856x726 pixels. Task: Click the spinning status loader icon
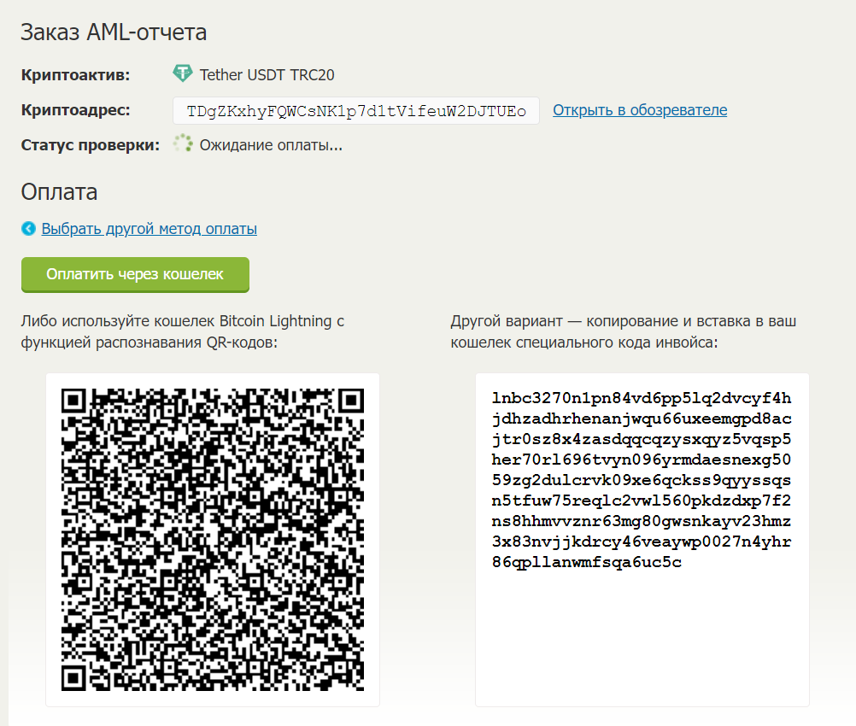coord(183,143)
